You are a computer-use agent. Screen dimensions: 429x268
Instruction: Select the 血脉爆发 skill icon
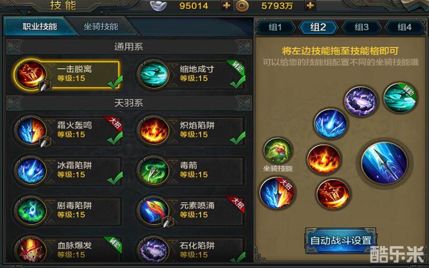pyautogui.click(x=31, y=250)
